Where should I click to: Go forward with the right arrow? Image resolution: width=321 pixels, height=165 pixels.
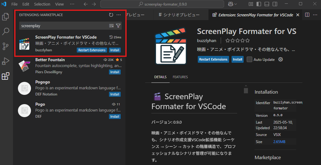[93, 4]
